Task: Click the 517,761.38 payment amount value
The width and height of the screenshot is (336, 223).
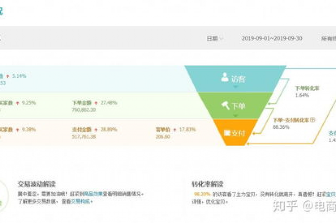Action: click(x=84, y=136)
